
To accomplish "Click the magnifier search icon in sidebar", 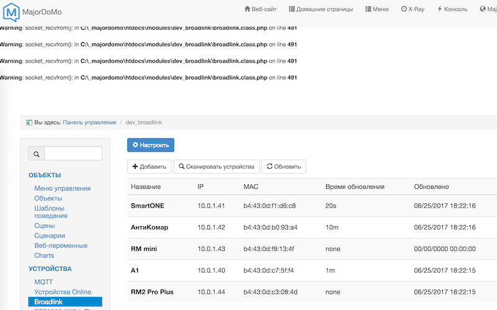I will pyautogui.click(x=37, y=154).
